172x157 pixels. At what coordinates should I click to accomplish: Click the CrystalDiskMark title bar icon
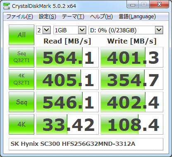(x=7, y=6)
